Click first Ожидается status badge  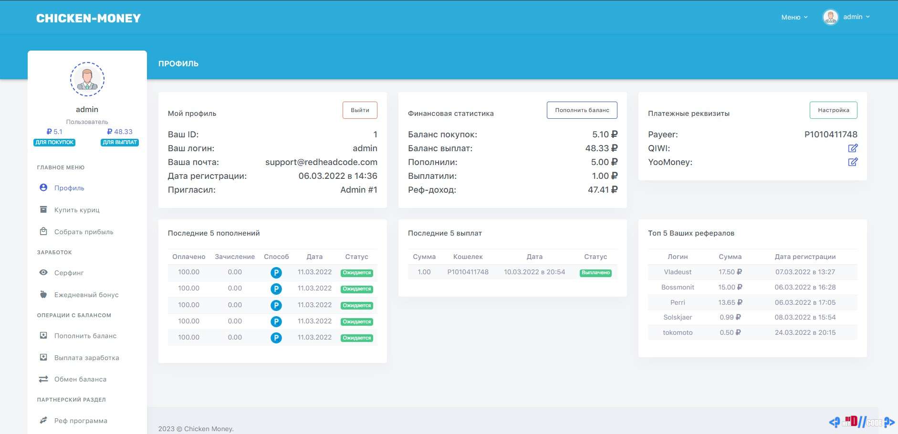(357, 273)
